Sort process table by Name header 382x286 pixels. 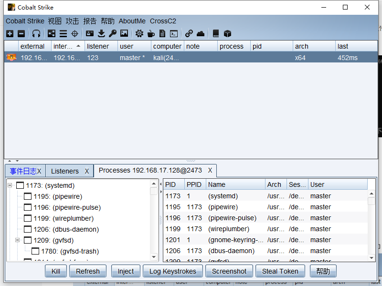[235, 184]
